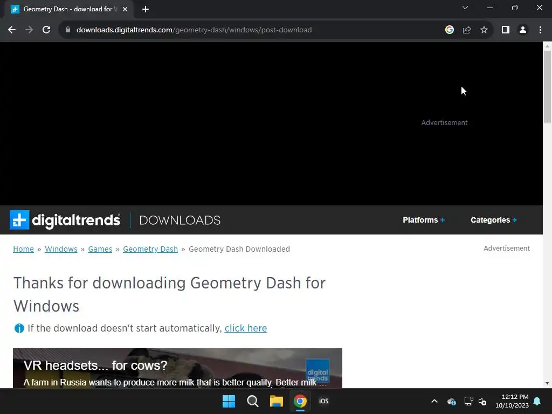Click the muted volume tray icon
552x414 pixels.
482,401
